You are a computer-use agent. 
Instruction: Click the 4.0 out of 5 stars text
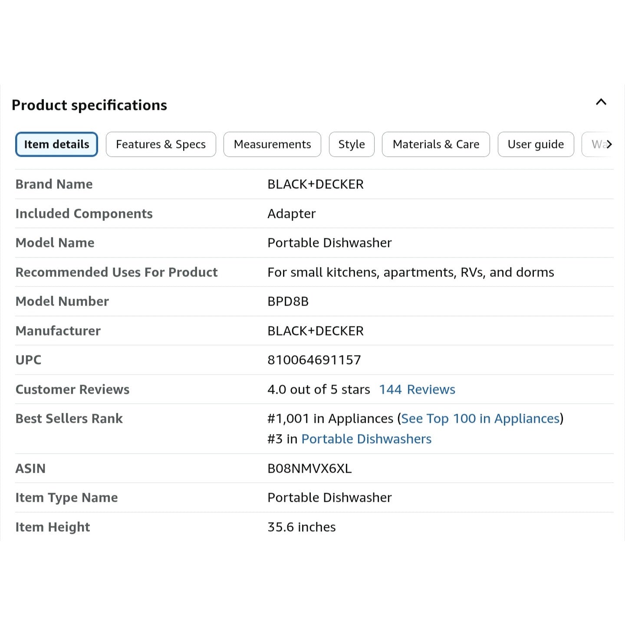click(x=319, y=389)
